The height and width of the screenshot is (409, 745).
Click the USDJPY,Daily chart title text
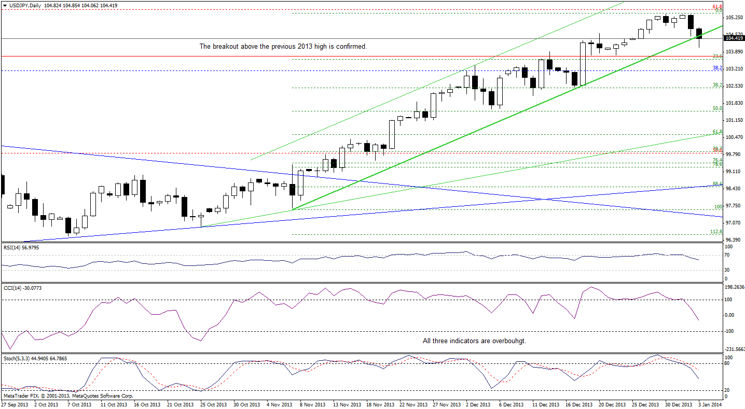pos(25,5)
